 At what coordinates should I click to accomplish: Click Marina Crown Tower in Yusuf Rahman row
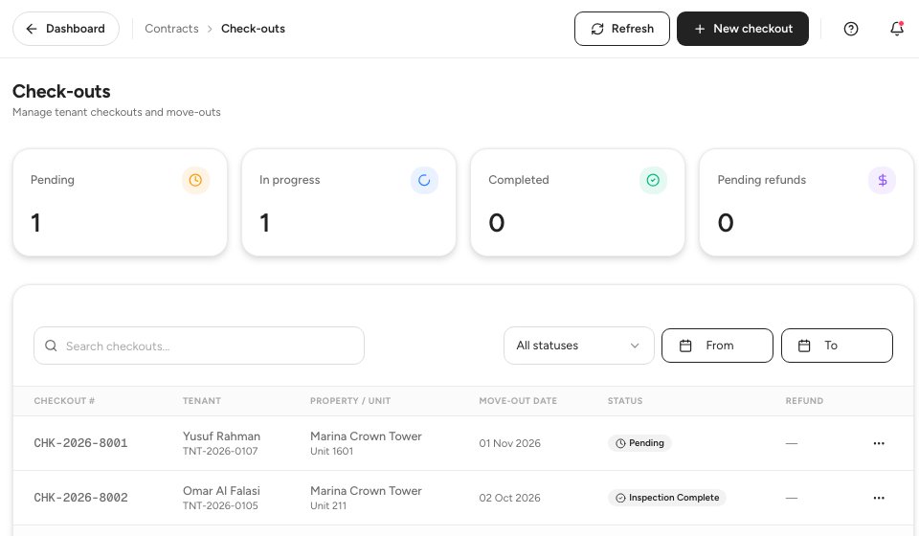point(366,436)
